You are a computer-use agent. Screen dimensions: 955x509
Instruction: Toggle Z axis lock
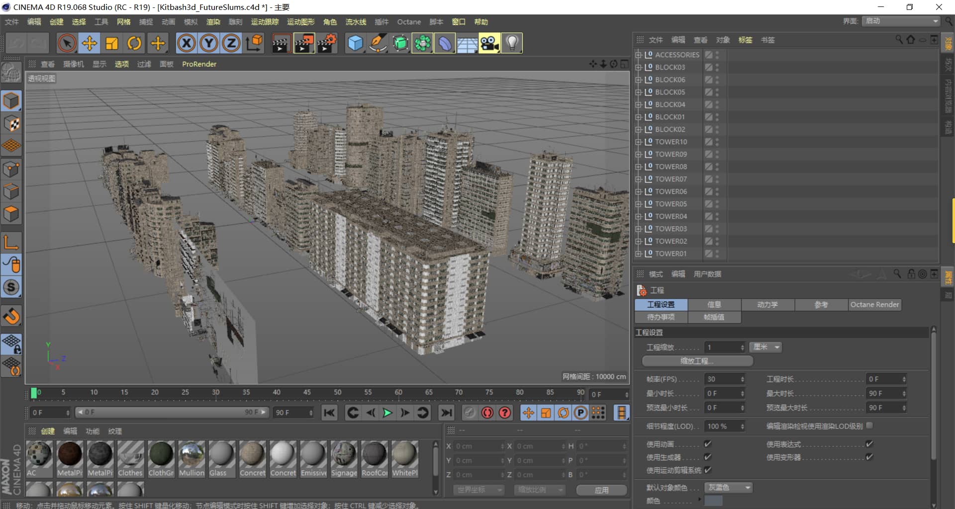click(x=231, y=43)
